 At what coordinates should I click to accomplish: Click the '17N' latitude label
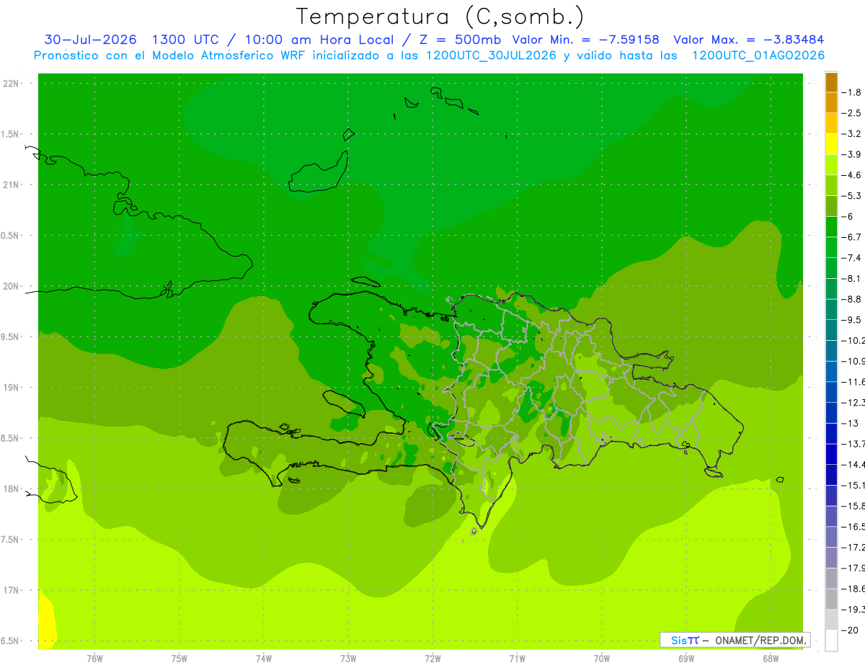tap(12, 590)
